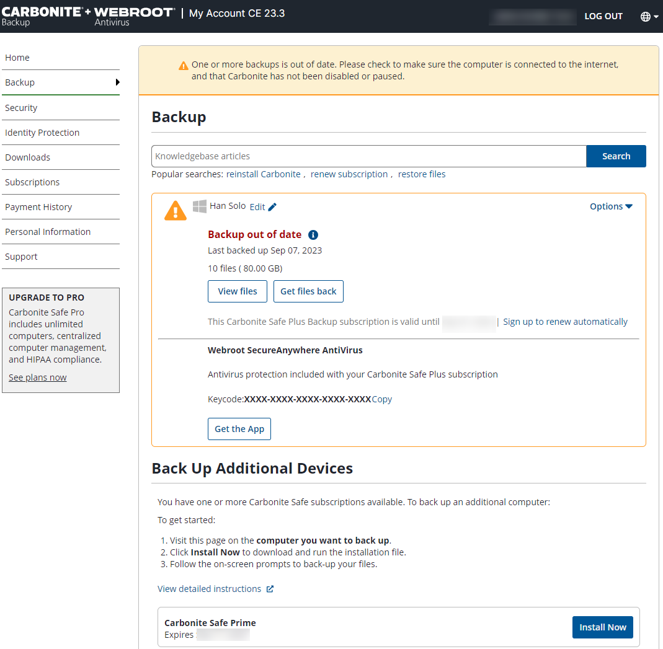This screenshot has height=649, width=663.
Task: Click the Knowledgebase articles search field
Action: (368, 156)
